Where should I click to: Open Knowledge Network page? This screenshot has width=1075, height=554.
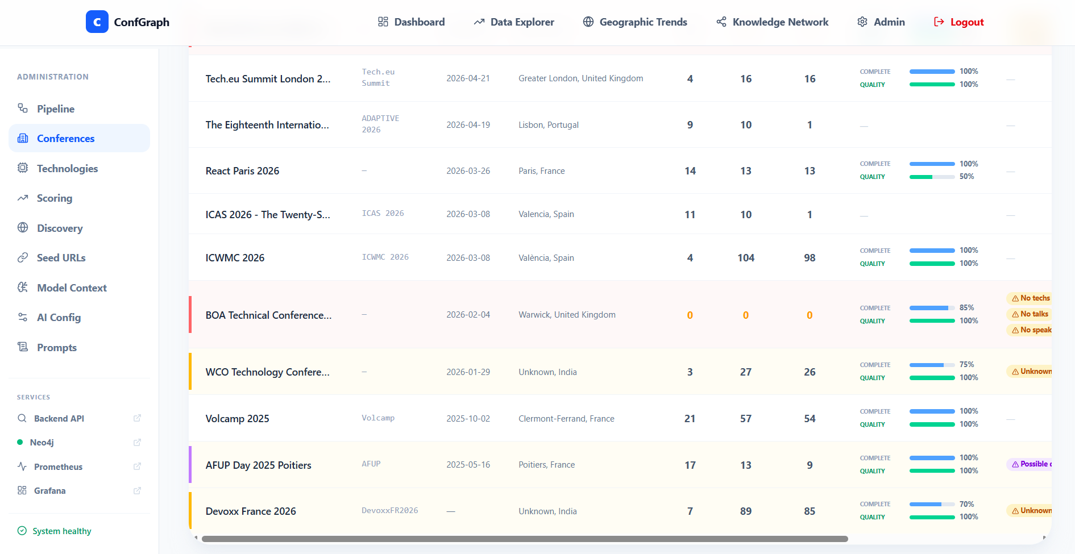click(x=772, y=22)
